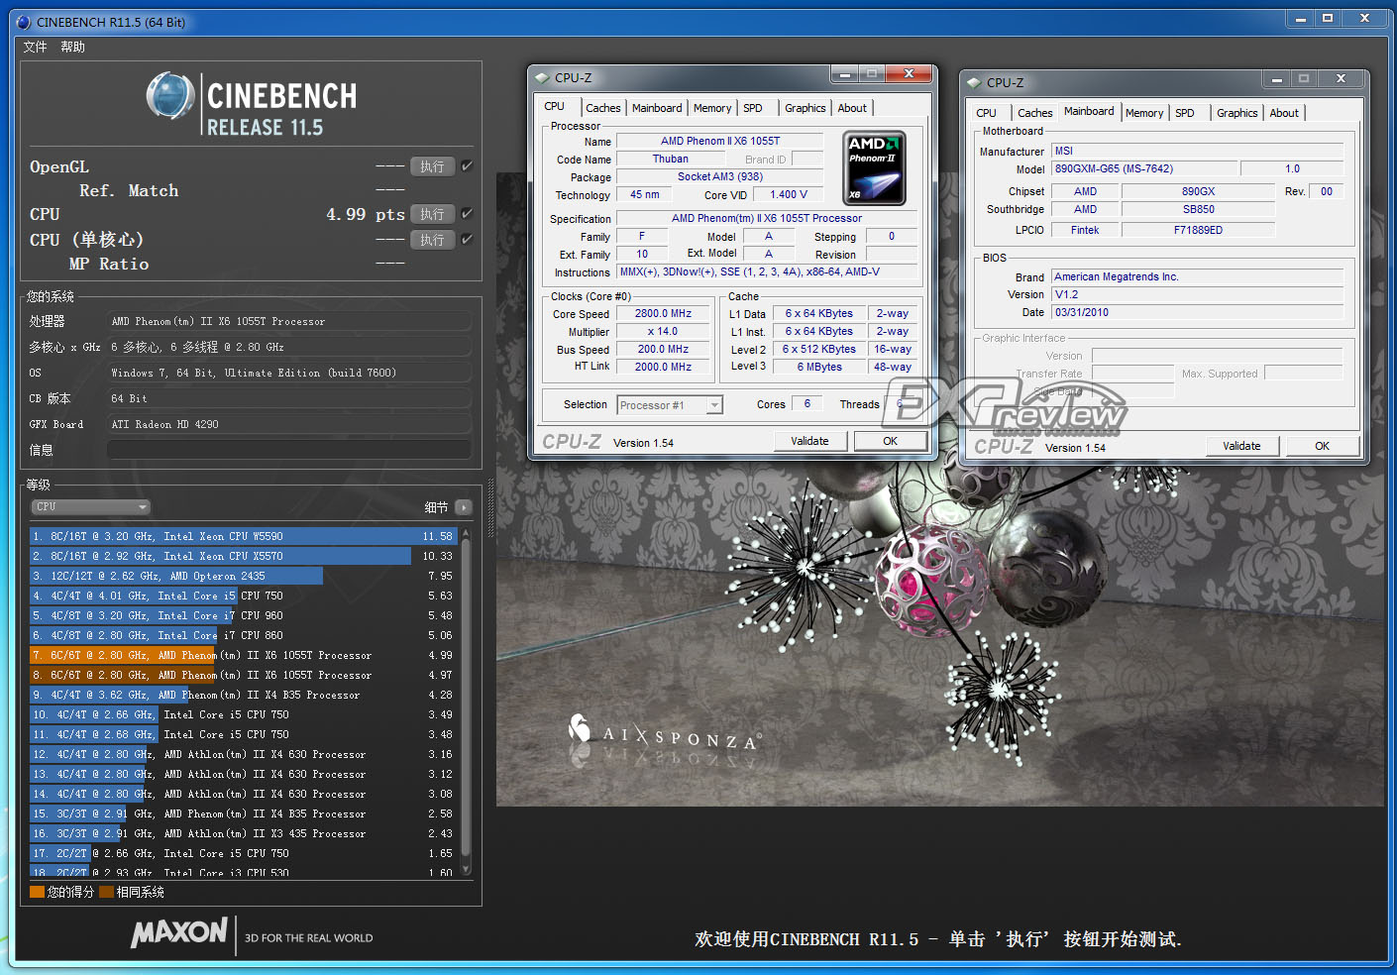Viewport: 1397px width, 975px height.
Task: Click BIOS Brand American Megatrends Inc. field
Action: tap(1197, 276)
